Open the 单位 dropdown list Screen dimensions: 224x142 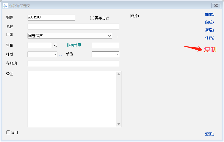pos(116,55)
